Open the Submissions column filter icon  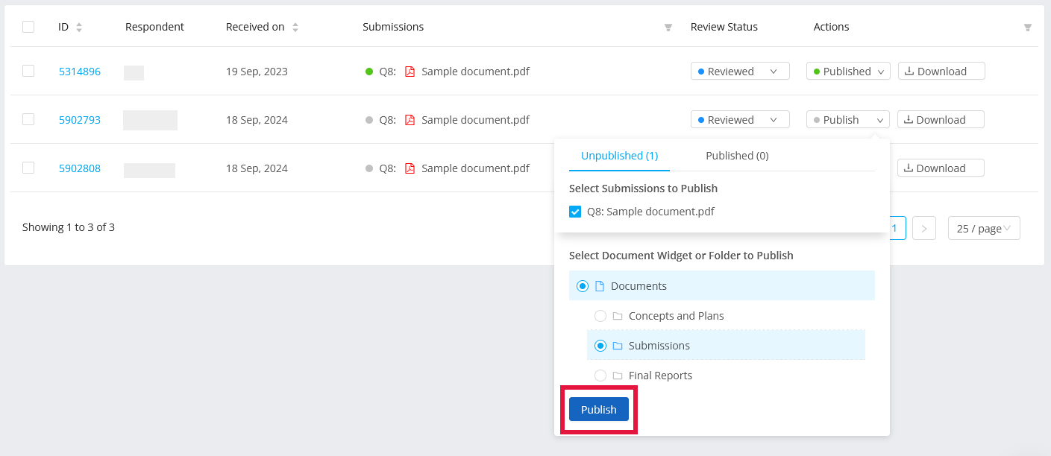(668, 28)
